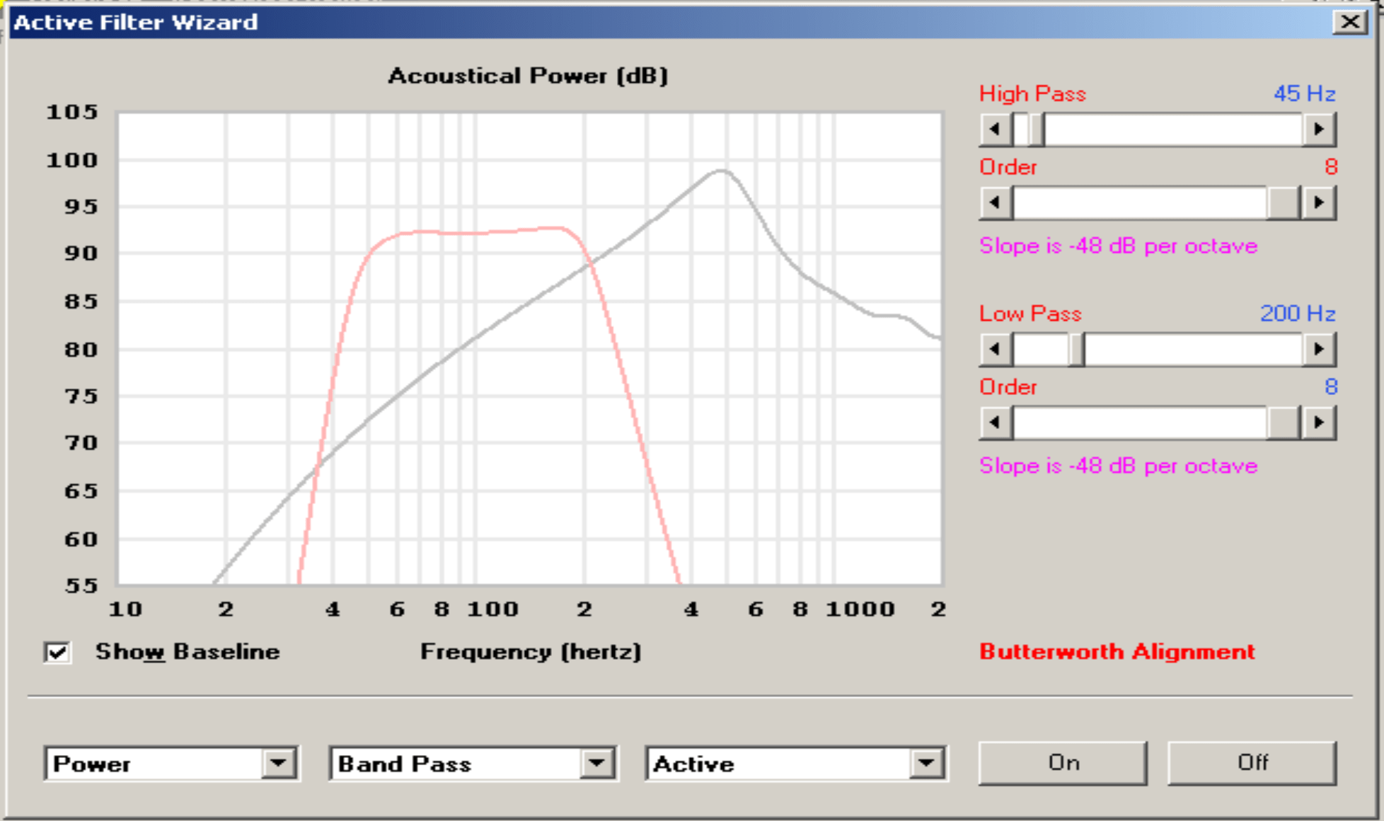
Task: Click the Frequency (hertz) axis label
Action: point(531,651)
